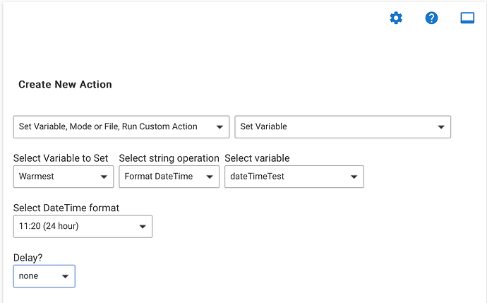Click the 'Create New Action' heading
Screen dimensions: 487x303
click(x=65, y=85)
